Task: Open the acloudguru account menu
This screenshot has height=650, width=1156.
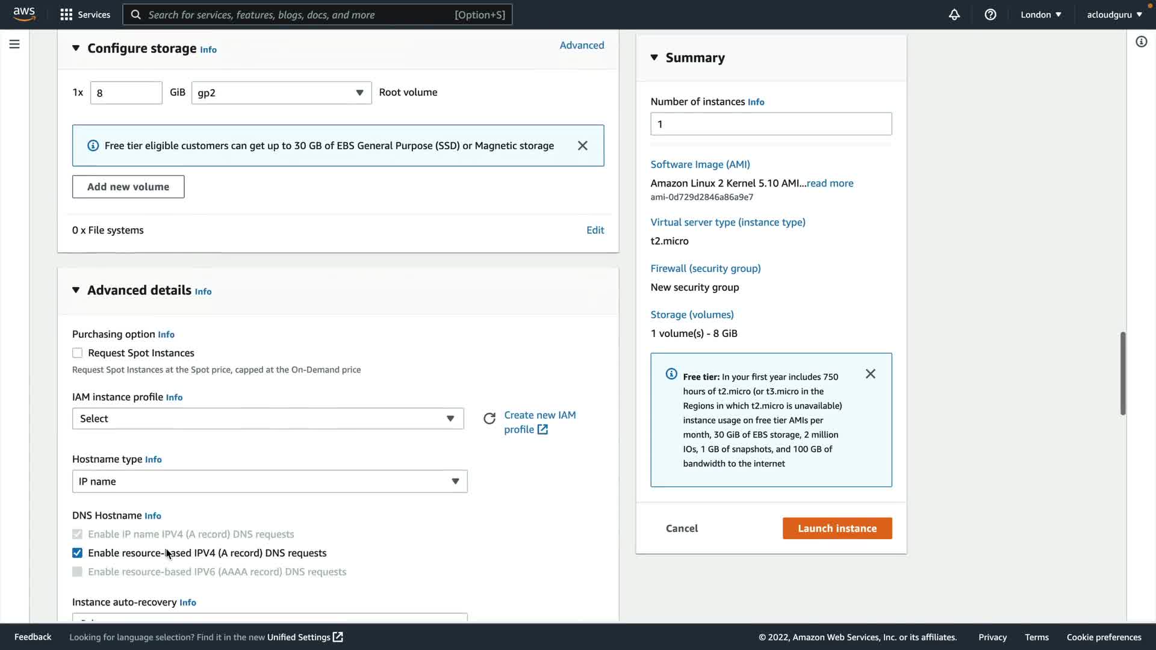Action: [x=1114, y=14]
